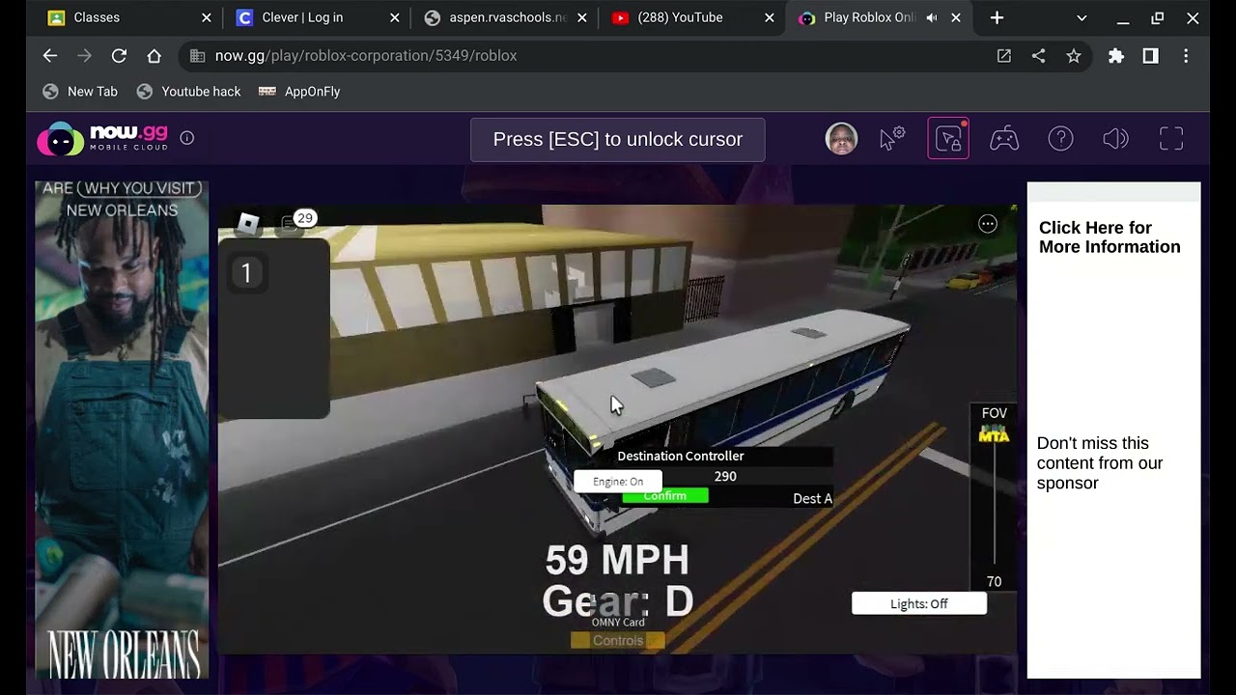Open Chrome three-dot menu
The height and width of the screenshot is (695, 1236).
1186,56
